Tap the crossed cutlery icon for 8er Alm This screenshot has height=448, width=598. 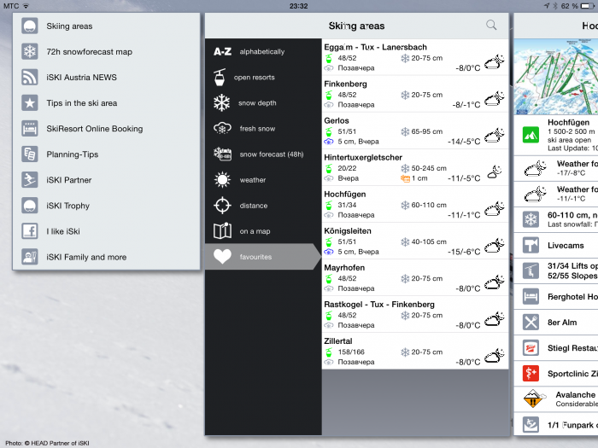coord(531,323)
